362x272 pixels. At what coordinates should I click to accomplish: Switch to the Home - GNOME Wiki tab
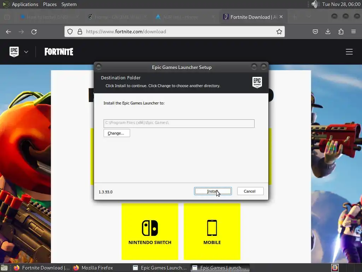117,17
